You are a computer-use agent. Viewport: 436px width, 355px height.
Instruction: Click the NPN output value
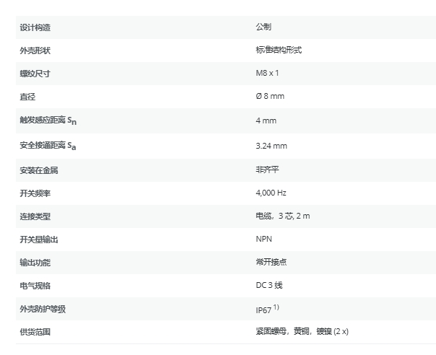pos(263,239)
